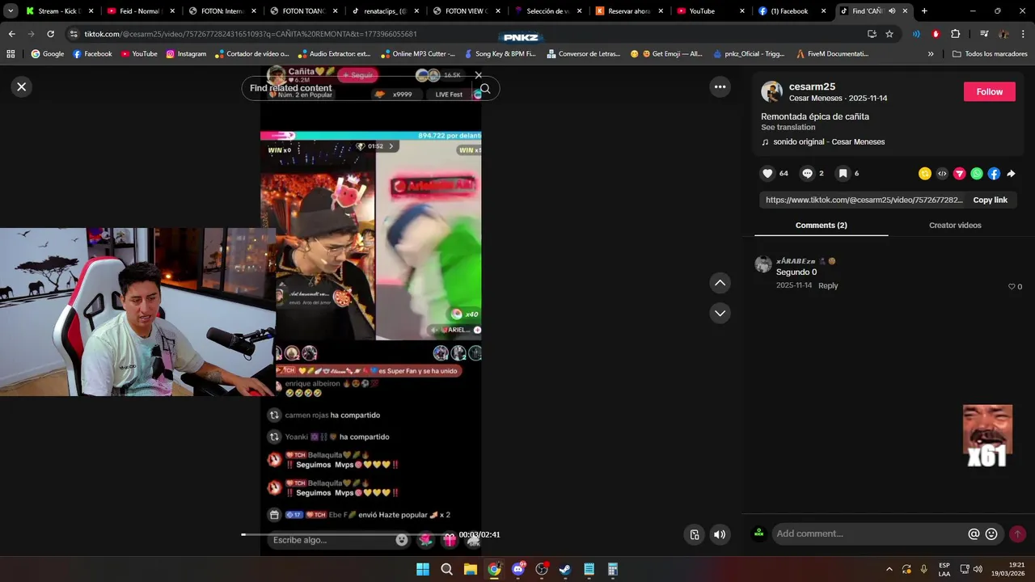
Task: Open File Explorer from the taskbar
Action: point(470,569)
